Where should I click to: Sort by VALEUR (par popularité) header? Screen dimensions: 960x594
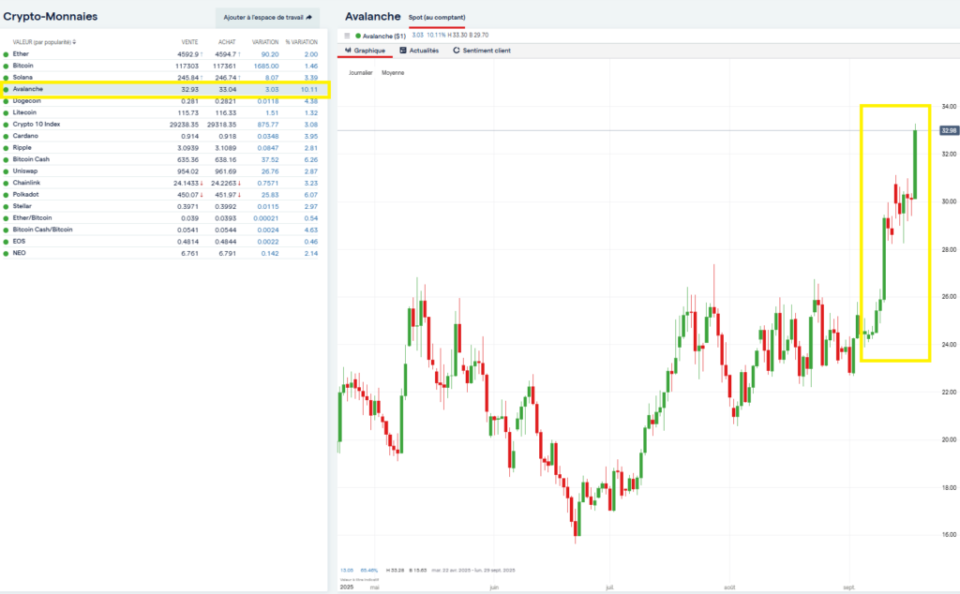[44, 42]
